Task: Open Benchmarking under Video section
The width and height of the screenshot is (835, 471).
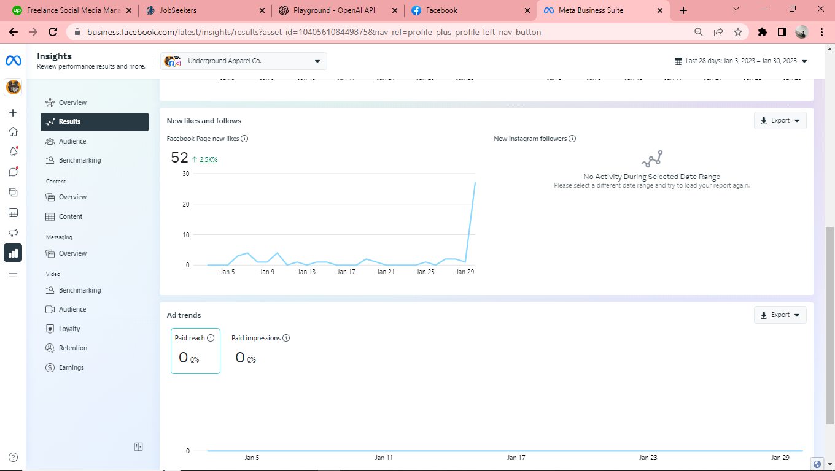Action: (x=95, y=290)
